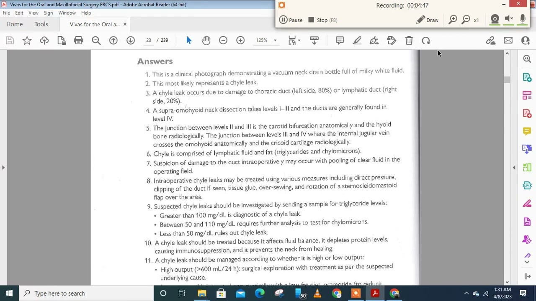The height and width of the screenshot is (301, 536).
Task: Collapse the right tools pane arrow
Action: click(514, 168)
